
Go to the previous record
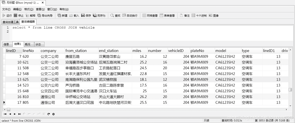[10, 114]
